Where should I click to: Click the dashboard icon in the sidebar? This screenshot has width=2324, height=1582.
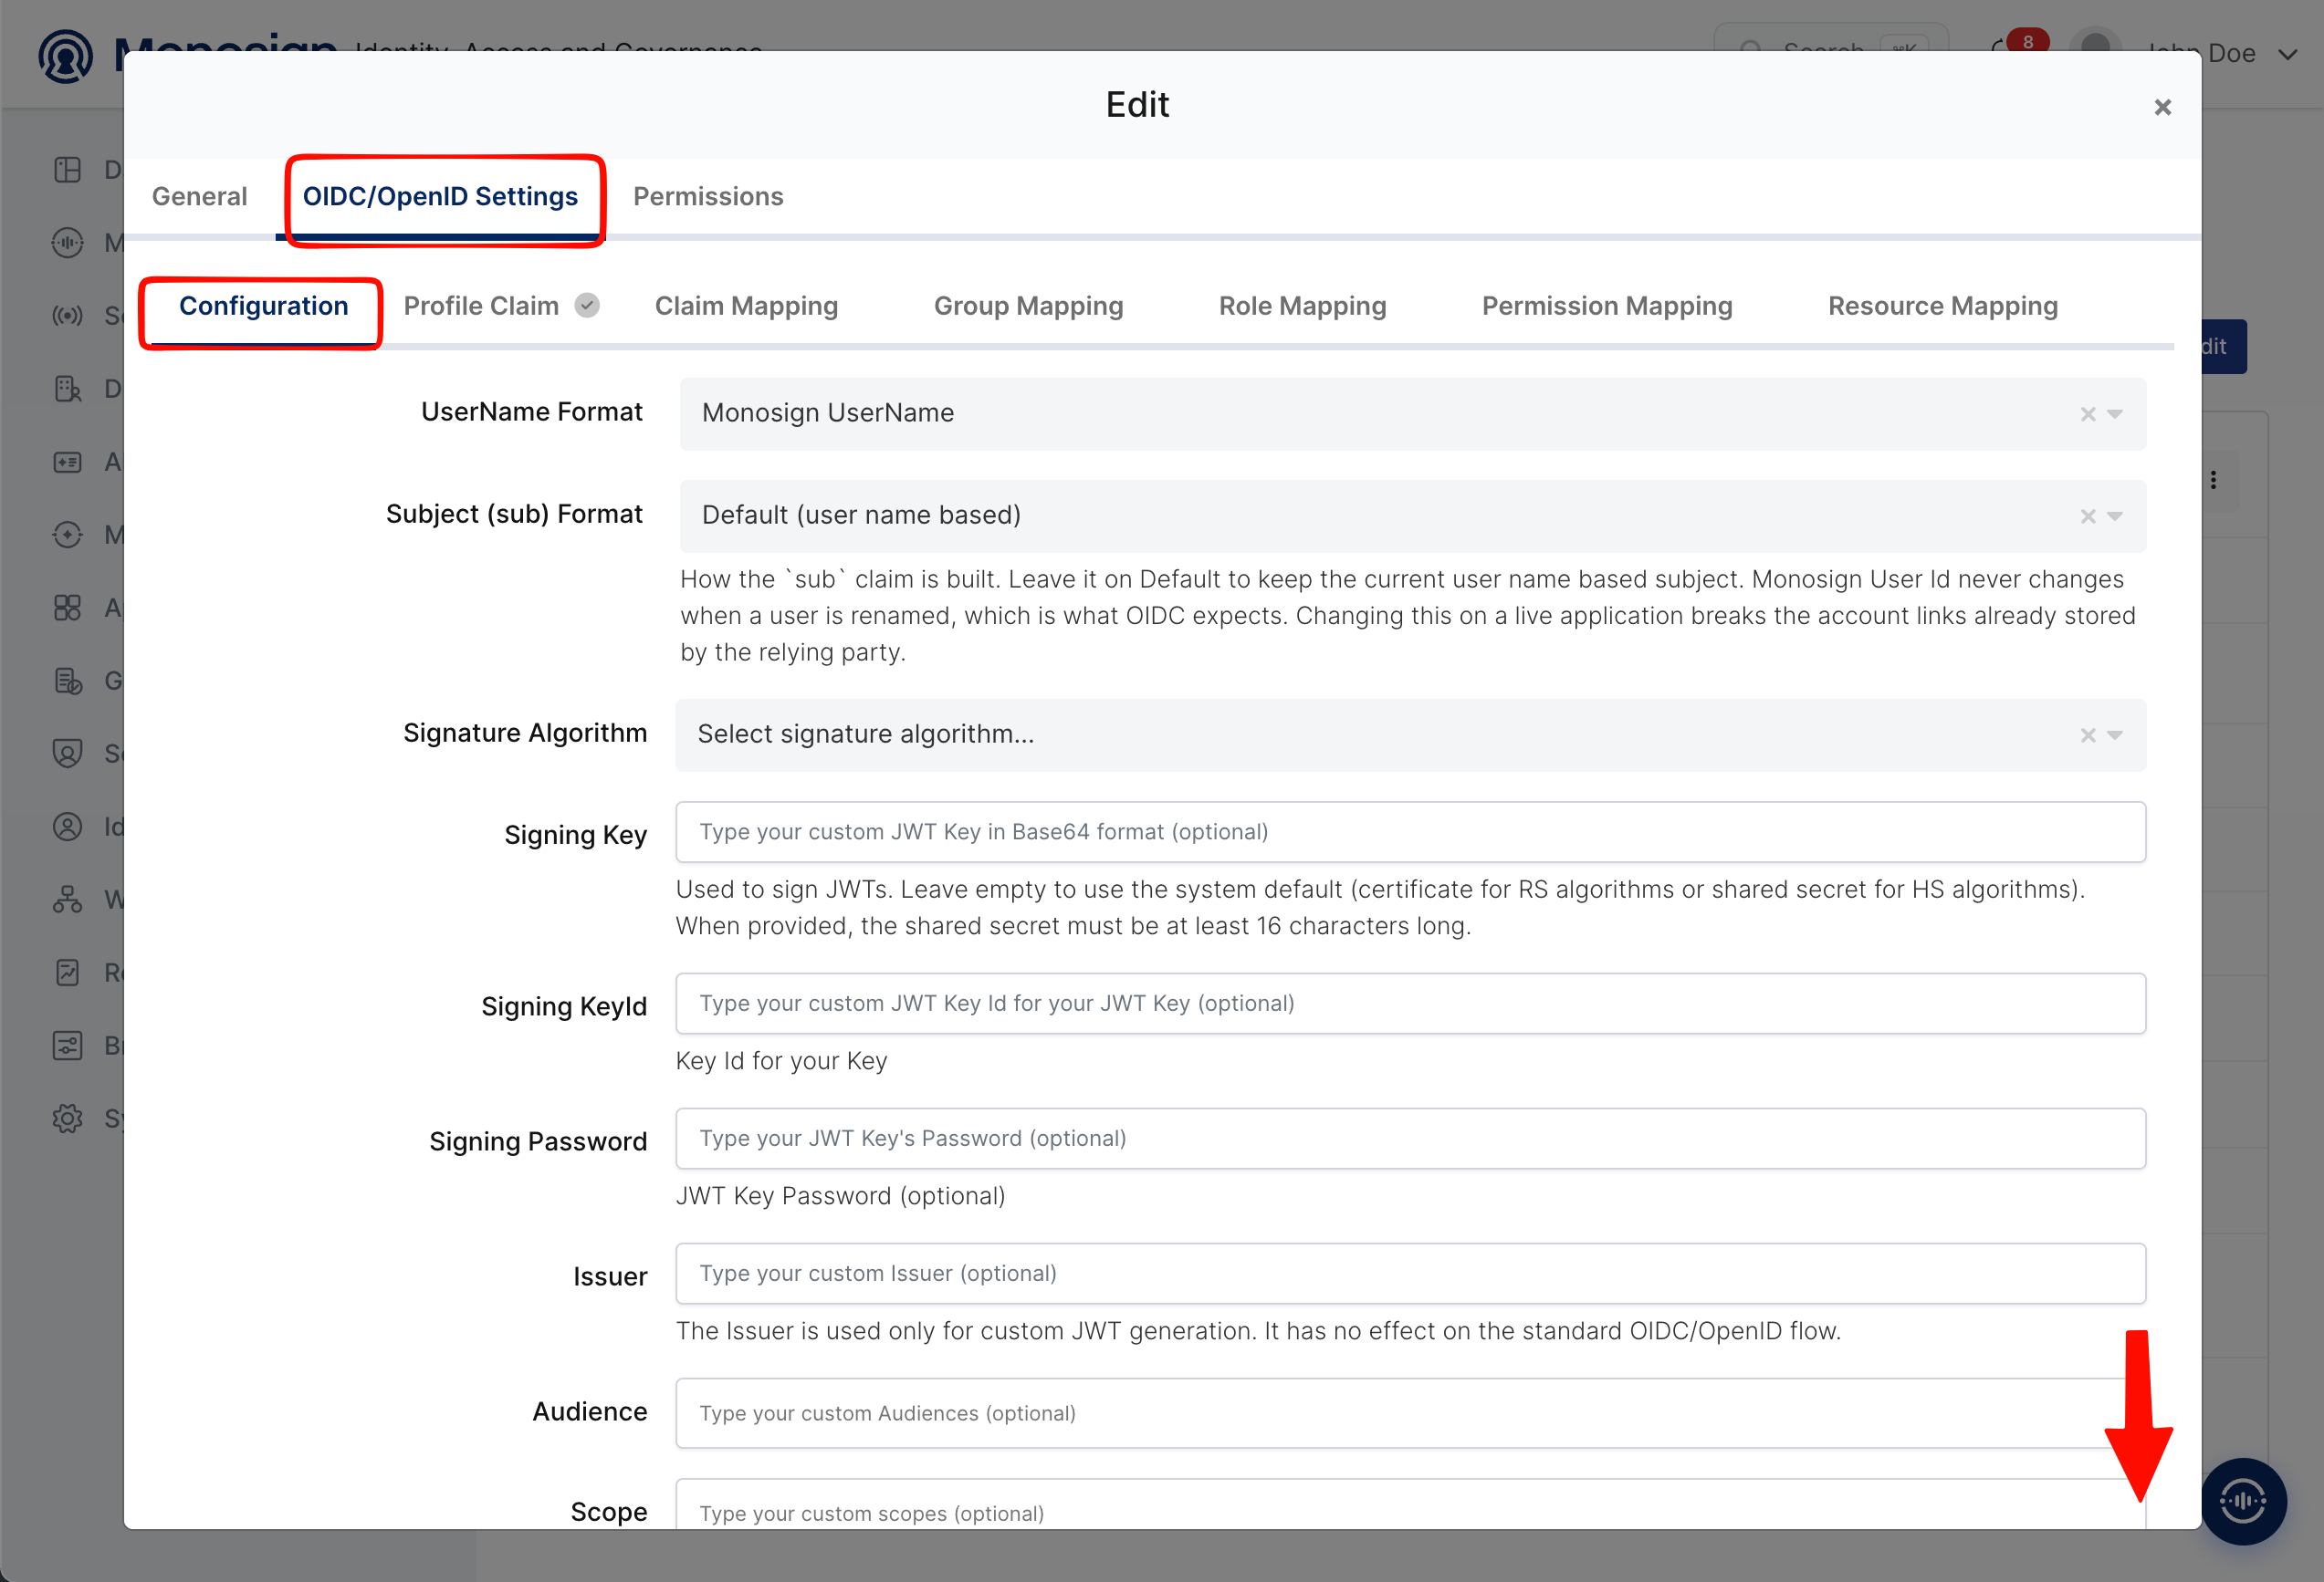[x=67, y=170]
